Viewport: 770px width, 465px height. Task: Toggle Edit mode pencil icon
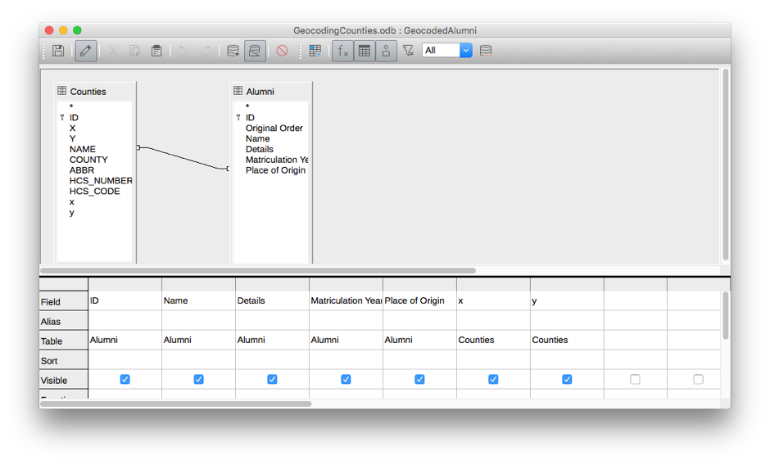(85, 51)
